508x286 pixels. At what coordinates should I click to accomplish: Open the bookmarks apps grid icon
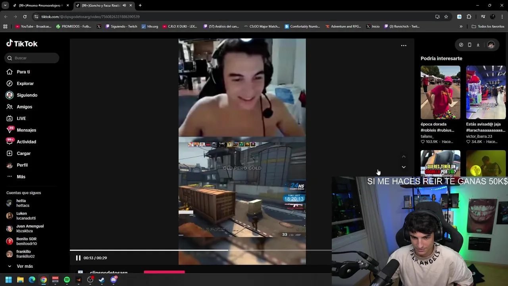pyautogui.click(x=5, y=27)
